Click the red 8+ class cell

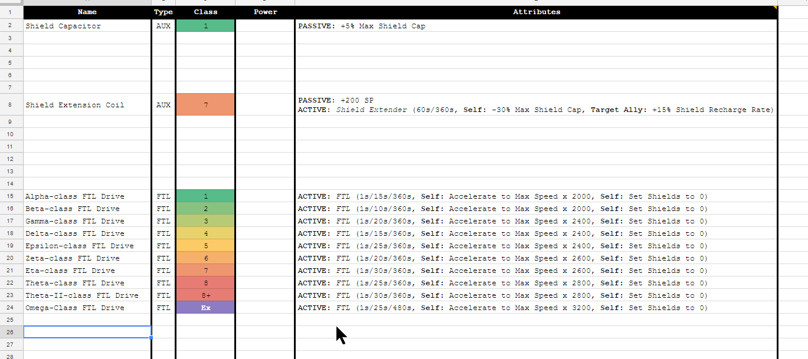pos(205,295)
